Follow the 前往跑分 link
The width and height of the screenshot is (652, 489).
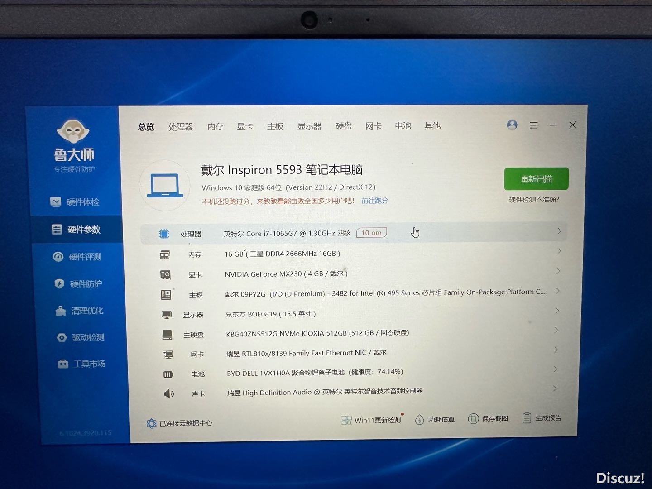tap(375, 200)
